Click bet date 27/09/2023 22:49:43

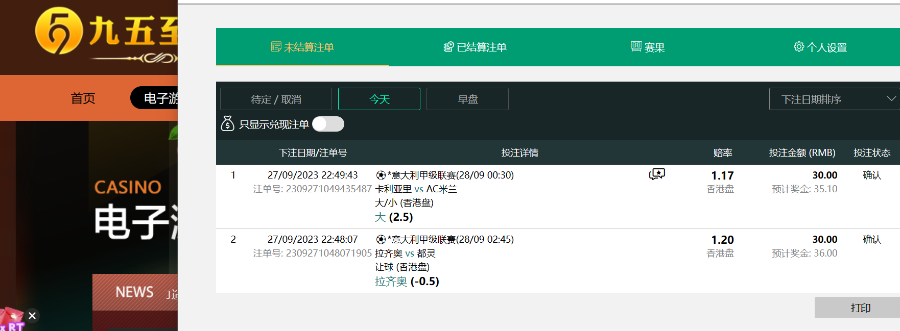coord(313,175)
